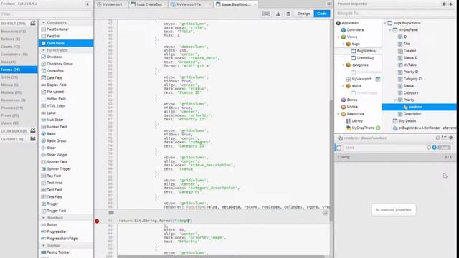The image size is (459, 258).
Task: Click the plus icon in Project Inspector header
Action: pos(451,4)
